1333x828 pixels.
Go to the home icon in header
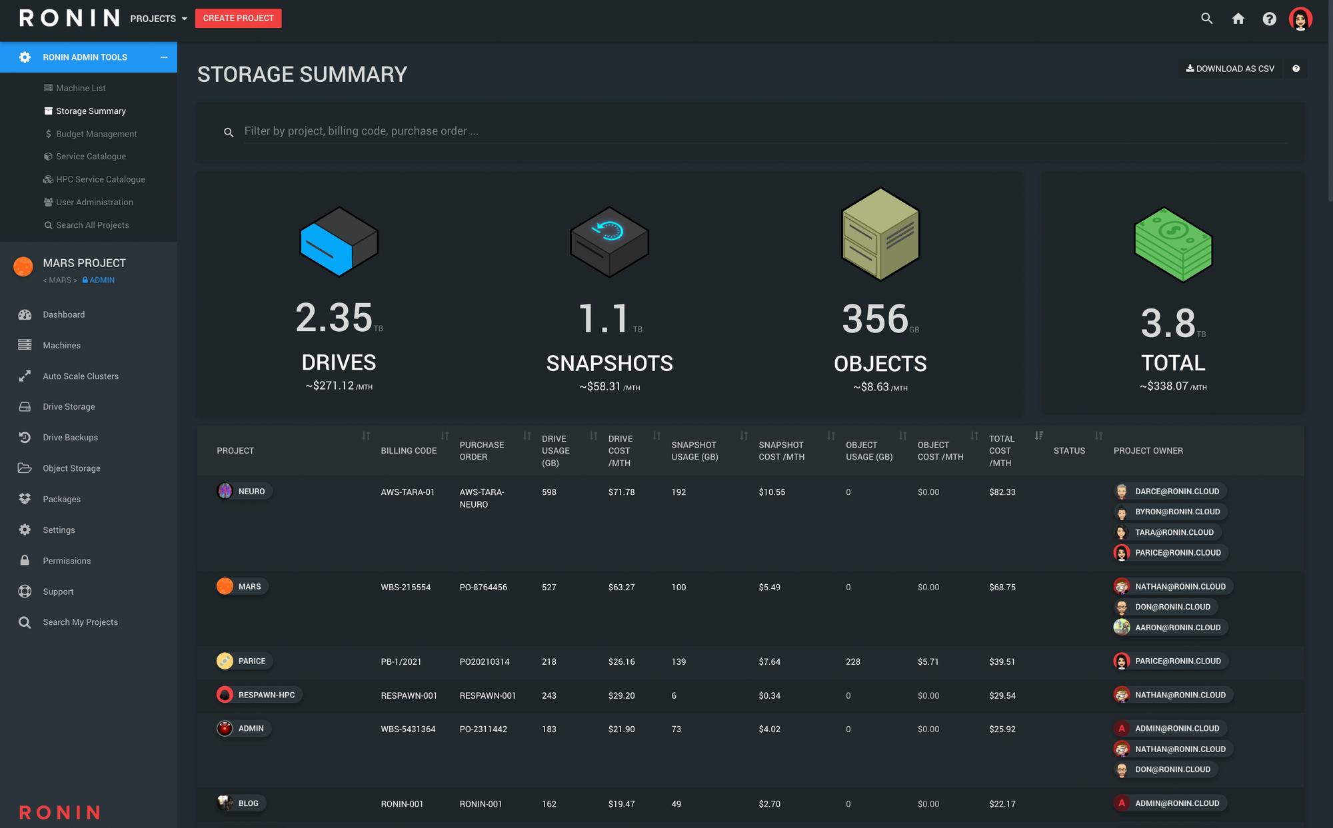(1238, 19)
